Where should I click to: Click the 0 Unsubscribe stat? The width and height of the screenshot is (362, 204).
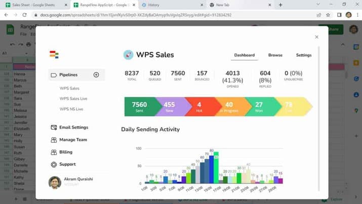click(x=294, y=76)
